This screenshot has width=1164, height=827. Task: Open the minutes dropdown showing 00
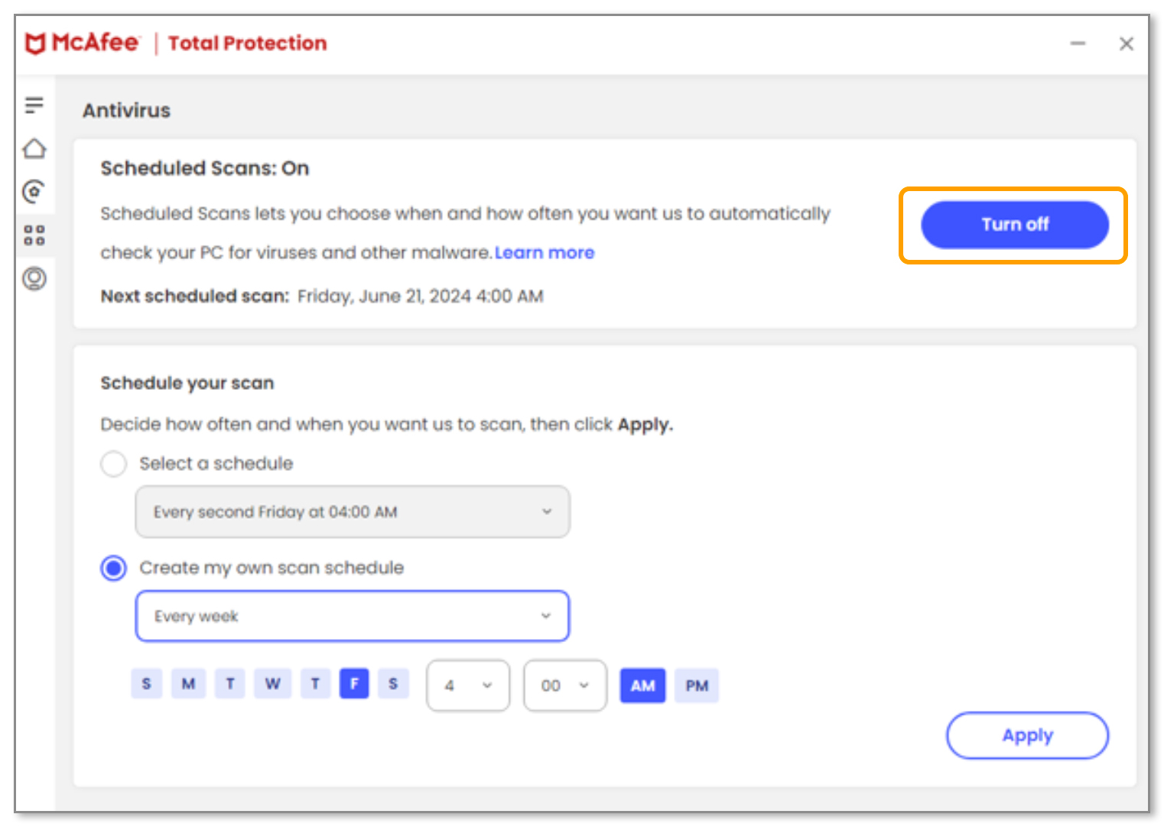(x=564, y=686)
